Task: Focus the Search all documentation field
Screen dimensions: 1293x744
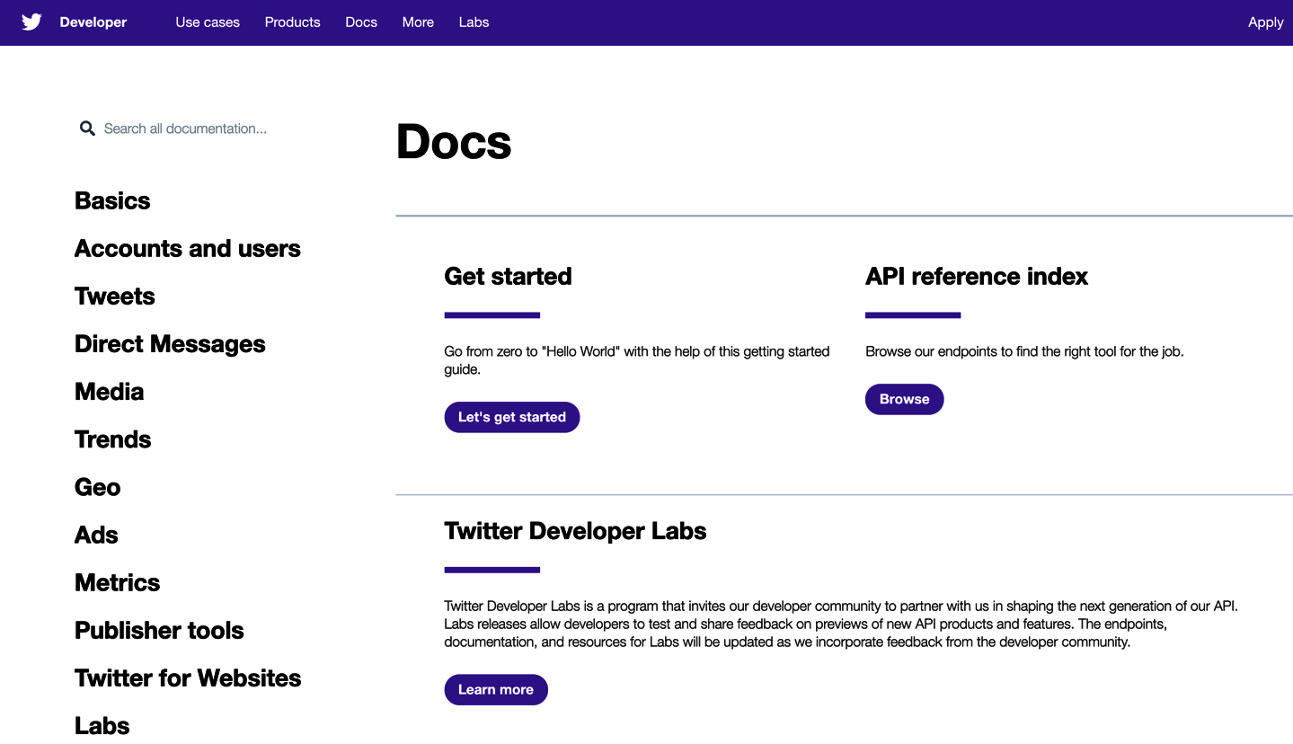Action: [x=185, y=128]
